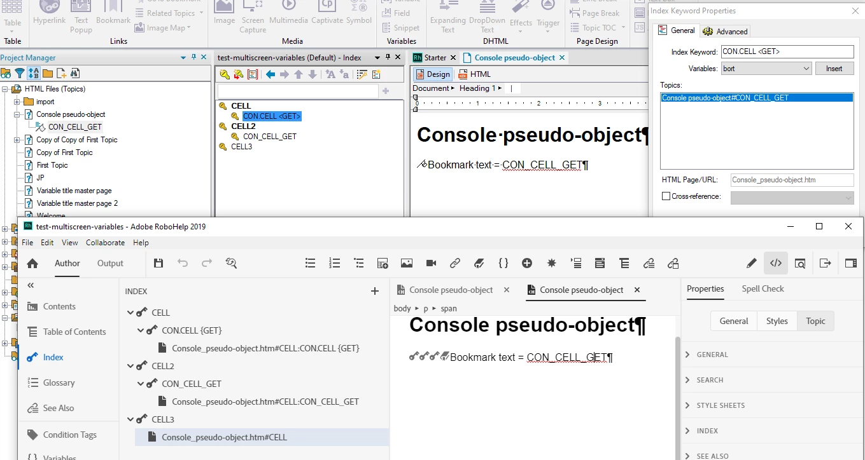
Task: Click the Quick Generate output icon
Action: (x=826, y=263)
